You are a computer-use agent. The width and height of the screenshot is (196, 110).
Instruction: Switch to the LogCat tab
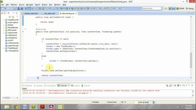point(75,86)
